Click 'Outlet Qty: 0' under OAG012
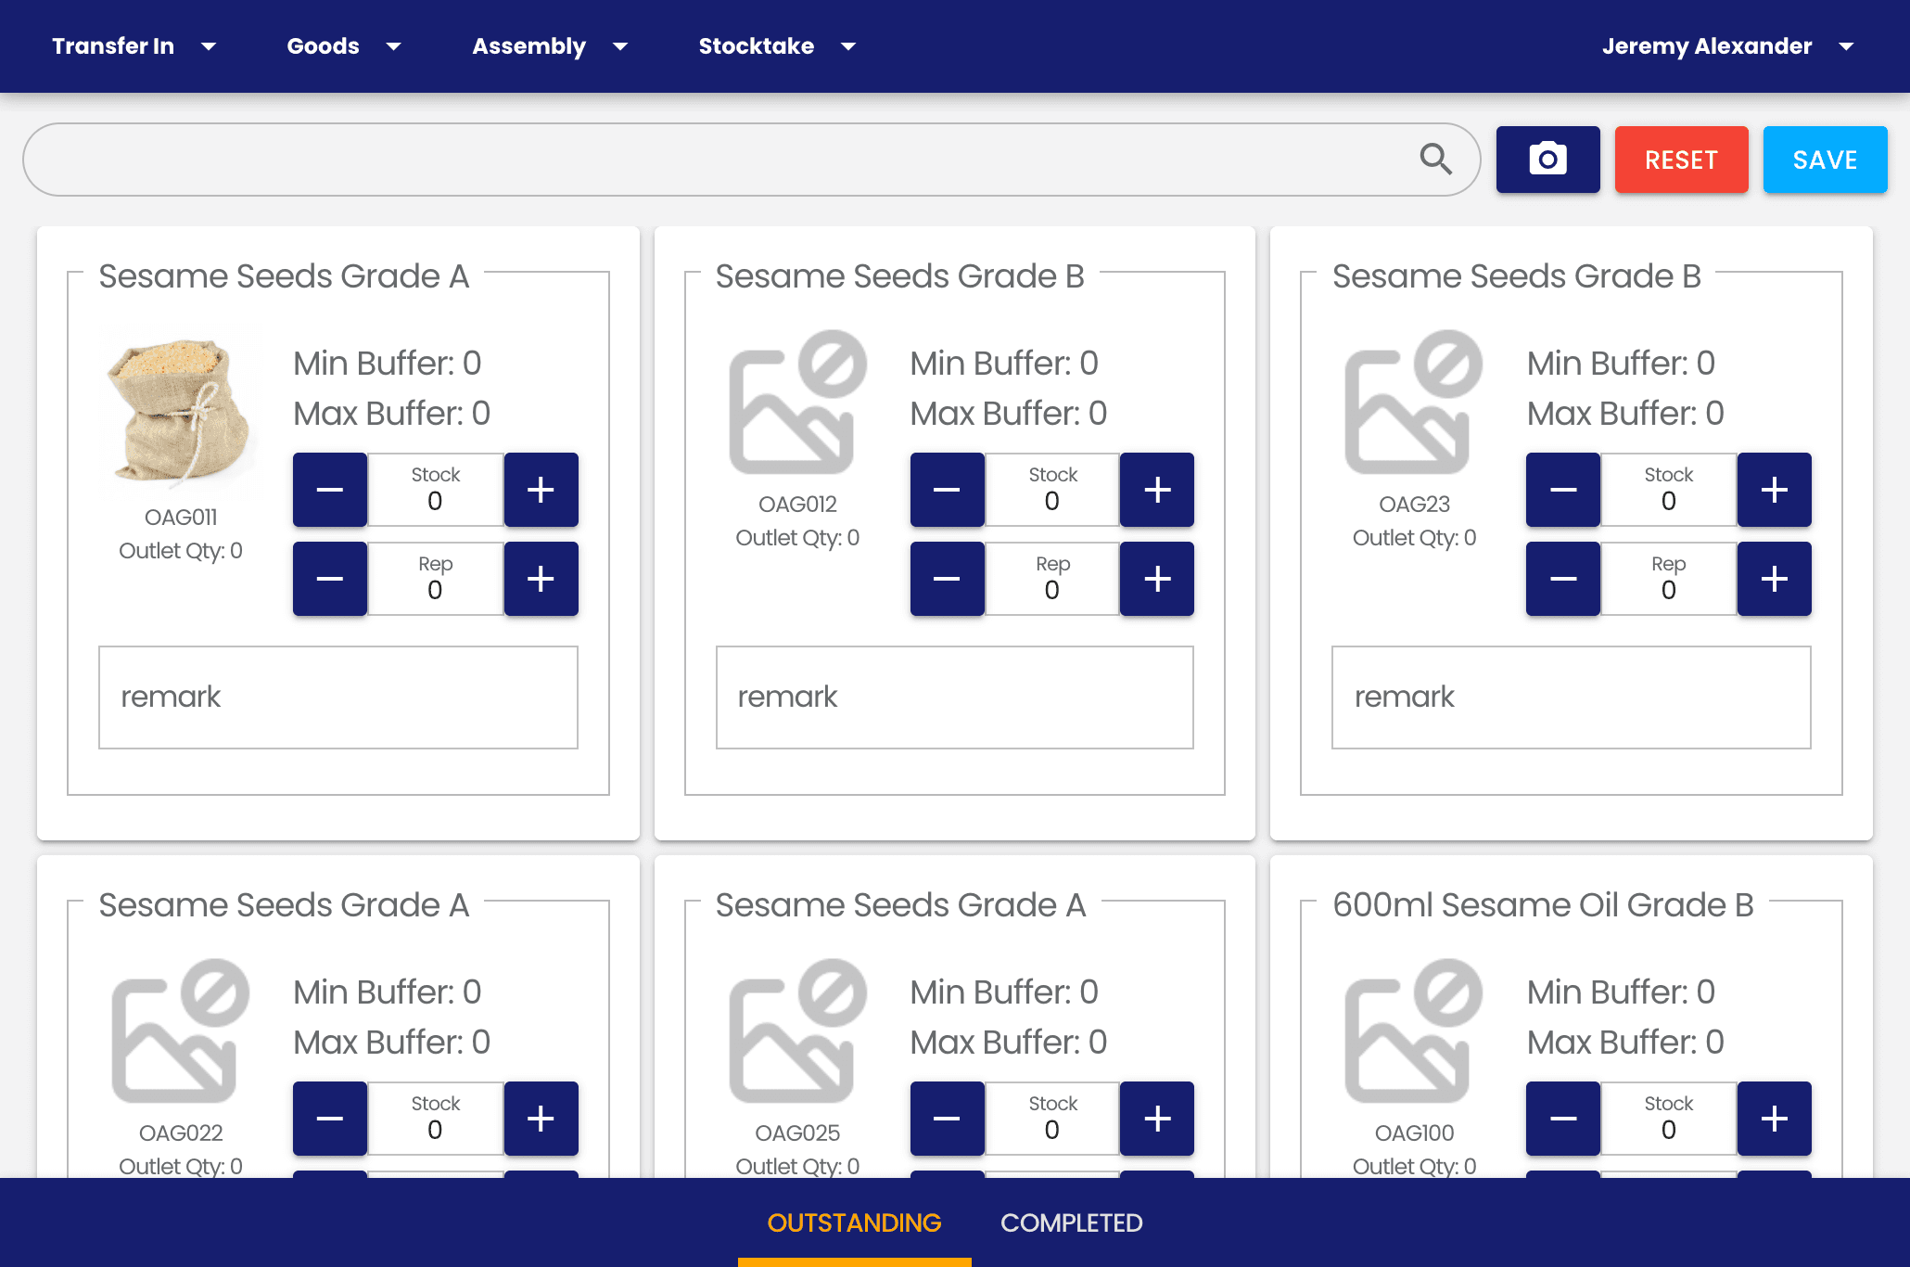This screenshot has height=1267, width=1910. [x=797, y=537]
